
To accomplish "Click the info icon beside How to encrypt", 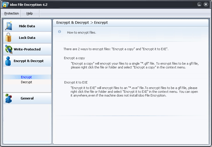I will [60, 32].
